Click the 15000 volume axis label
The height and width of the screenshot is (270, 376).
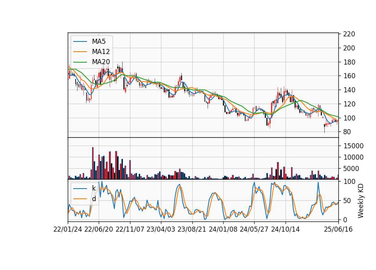coord(353,146)
